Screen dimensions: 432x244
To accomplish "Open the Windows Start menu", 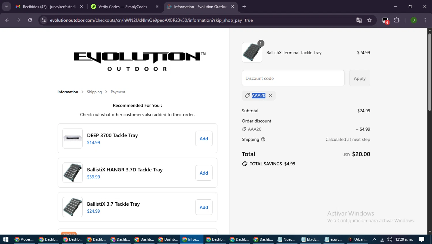I will (x=6, y=239).
